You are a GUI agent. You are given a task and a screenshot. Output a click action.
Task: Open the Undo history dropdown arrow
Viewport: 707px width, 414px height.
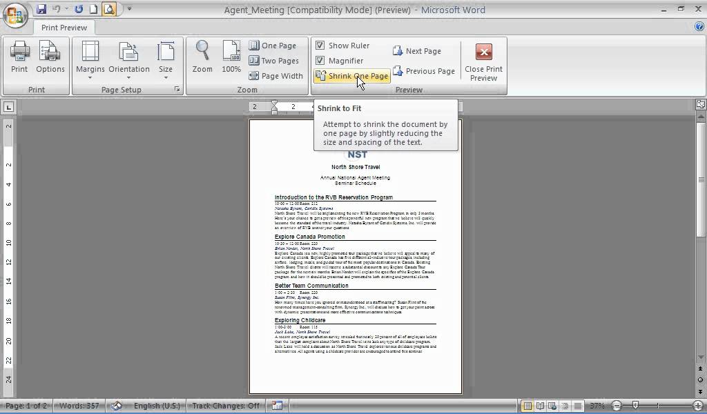coord(66,8)
